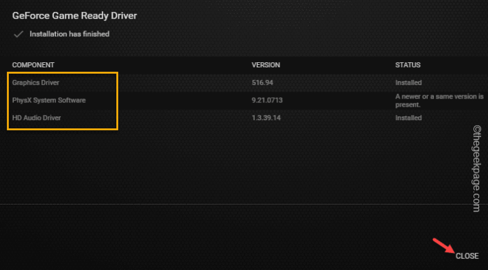Select the HD Audio Driver component
The width and height of the screenshot is (488, 270).
coord(37,118)
